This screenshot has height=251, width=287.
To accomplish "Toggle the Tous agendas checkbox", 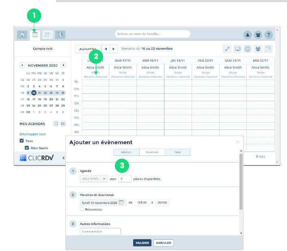I will pyautogui.click(x=22, y=141).
